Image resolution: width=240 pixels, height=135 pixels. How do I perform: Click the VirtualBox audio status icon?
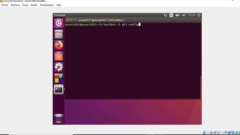point(211,132)
